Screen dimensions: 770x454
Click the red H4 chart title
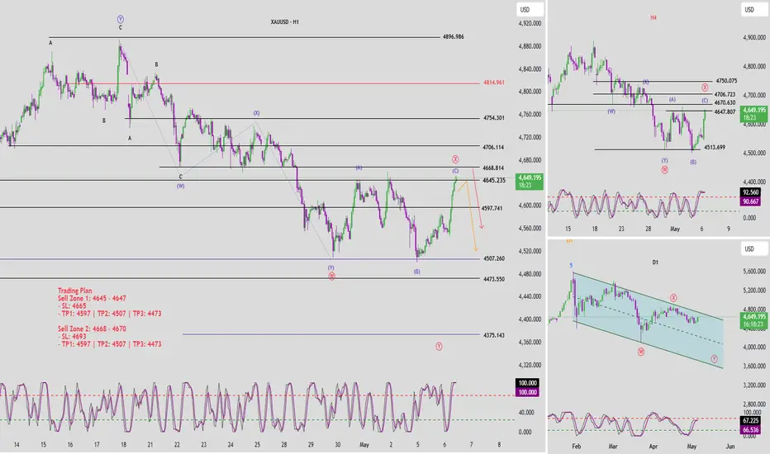coord(654,17)
